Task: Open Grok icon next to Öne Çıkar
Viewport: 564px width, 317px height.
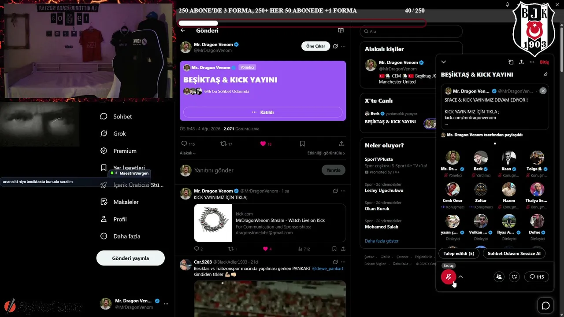Action: pyautogui.click(x=335, y=46)
